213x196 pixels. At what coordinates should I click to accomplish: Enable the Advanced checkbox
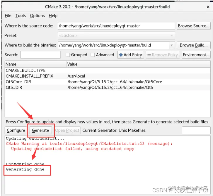pos(93,55)
